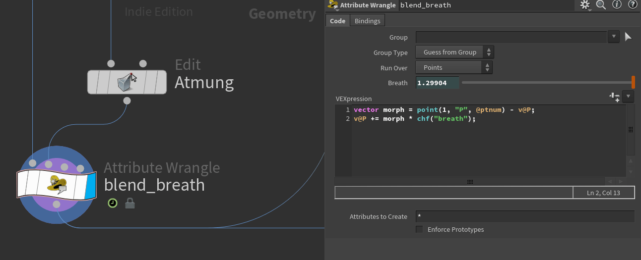Click the Breath slider track
641x260 pixels.
(x=546, y=83)
